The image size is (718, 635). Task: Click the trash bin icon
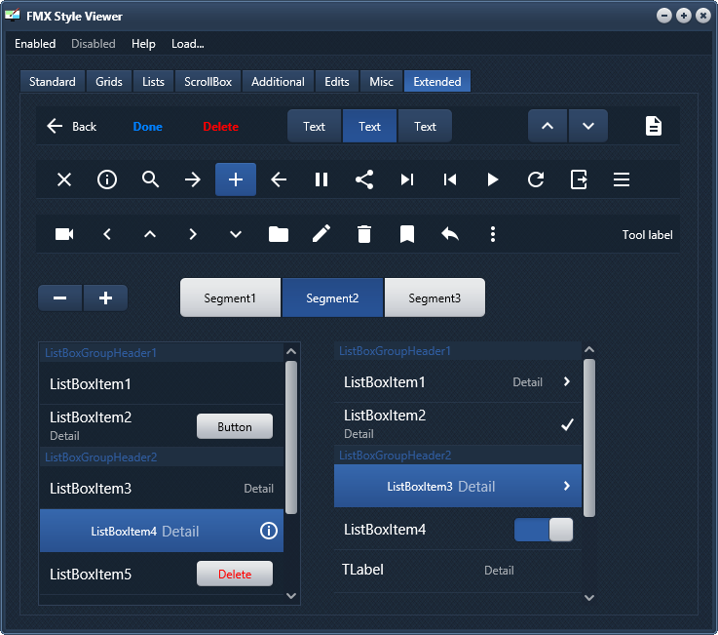pos(364,234)
